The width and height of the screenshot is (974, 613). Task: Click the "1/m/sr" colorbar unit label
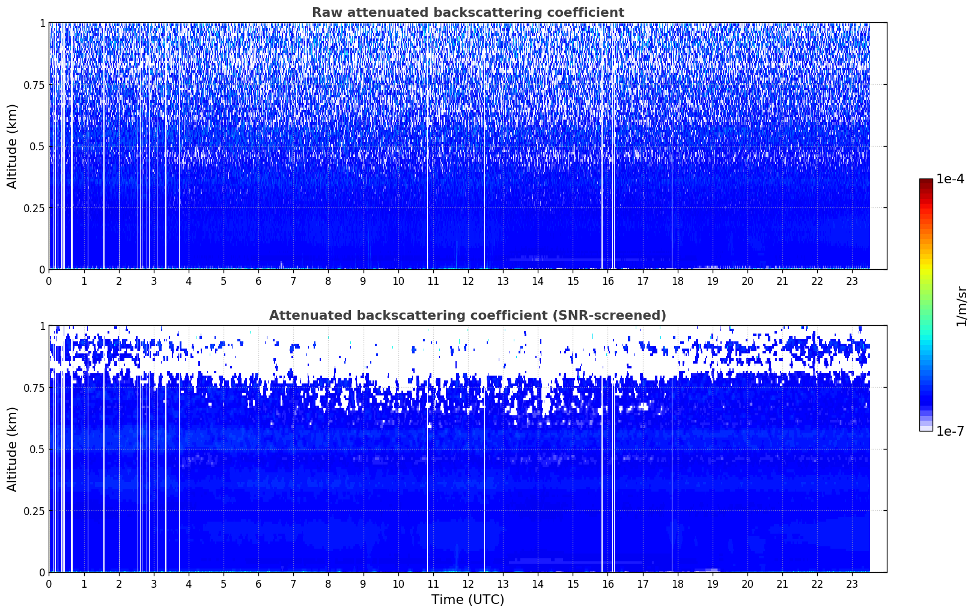[x=961, y=306]
